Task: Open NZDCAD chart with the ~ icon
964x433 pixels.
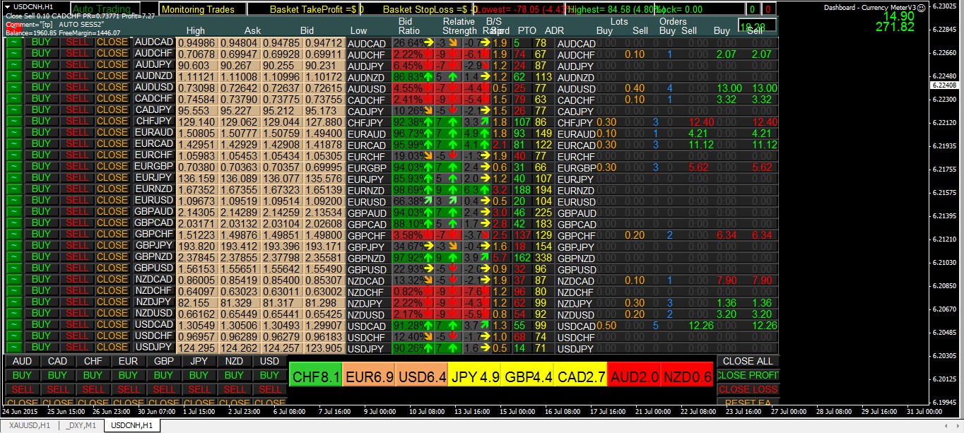Action: [x=14, y=280]
